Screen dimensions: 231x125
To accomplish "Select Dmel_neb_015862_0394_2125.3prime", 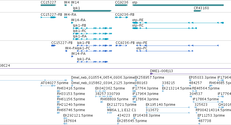I will pos(103,83).
